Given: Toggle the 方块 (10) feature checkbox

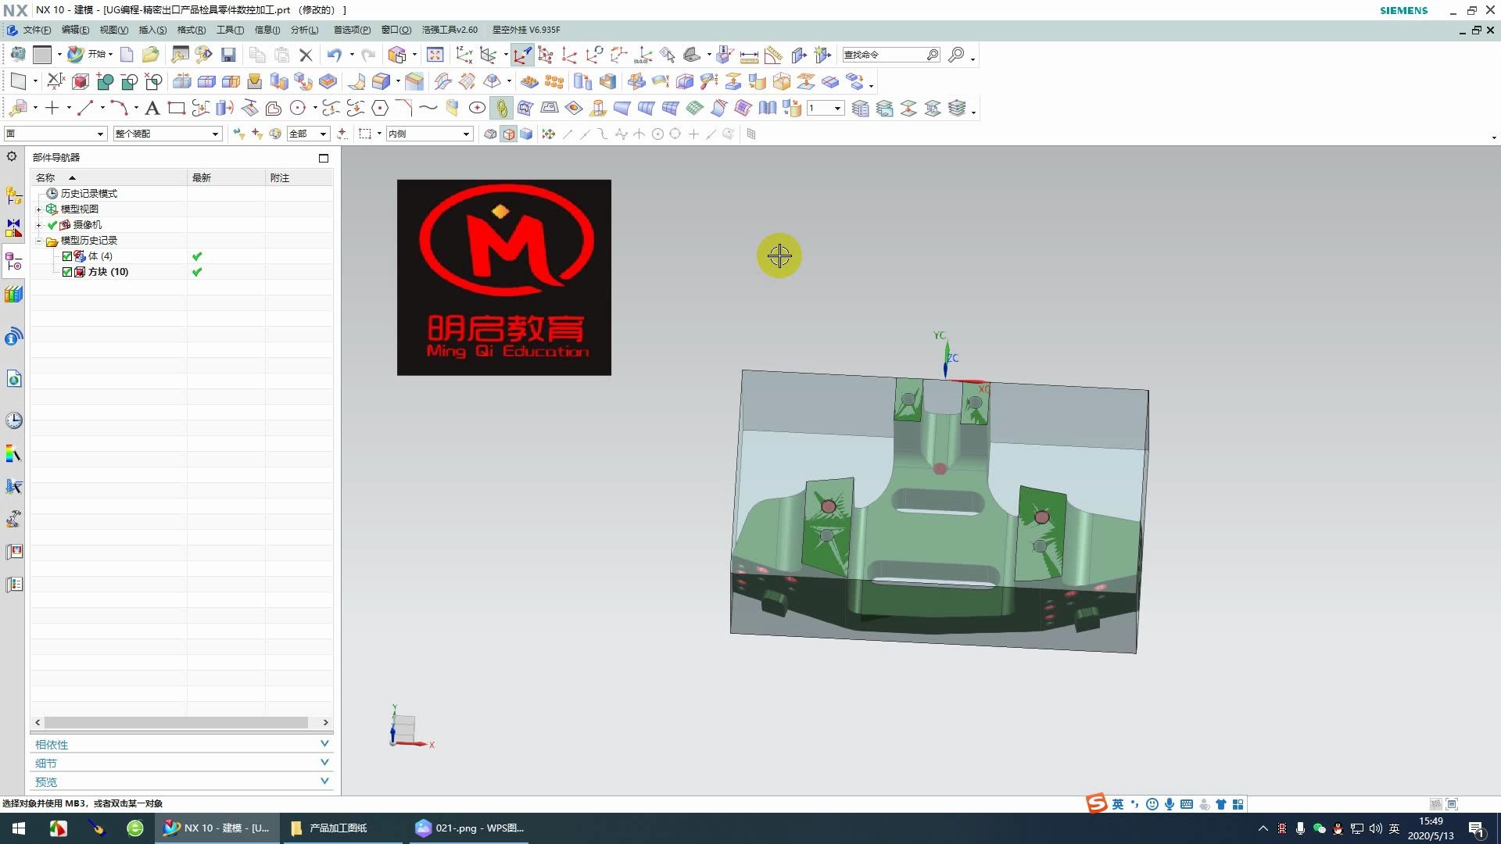Looking at the screenshot, I should (x=67, y=272).
